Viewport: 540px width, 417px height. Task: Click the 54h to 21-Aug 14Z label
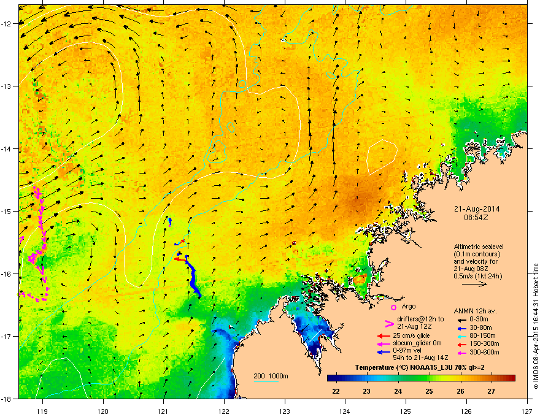tap(420, 358)
